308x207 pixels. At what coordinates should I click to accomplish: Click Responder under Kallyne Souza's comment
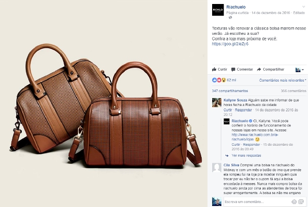click(243, 110)
